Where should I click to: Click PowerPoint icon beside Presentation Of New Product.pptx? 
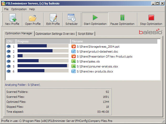click(x=74, y=56)
